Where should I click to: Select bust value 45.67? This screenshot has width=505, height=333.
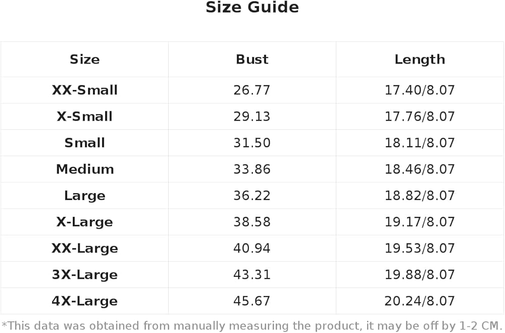pyautogui.click(x=252, y=301)
